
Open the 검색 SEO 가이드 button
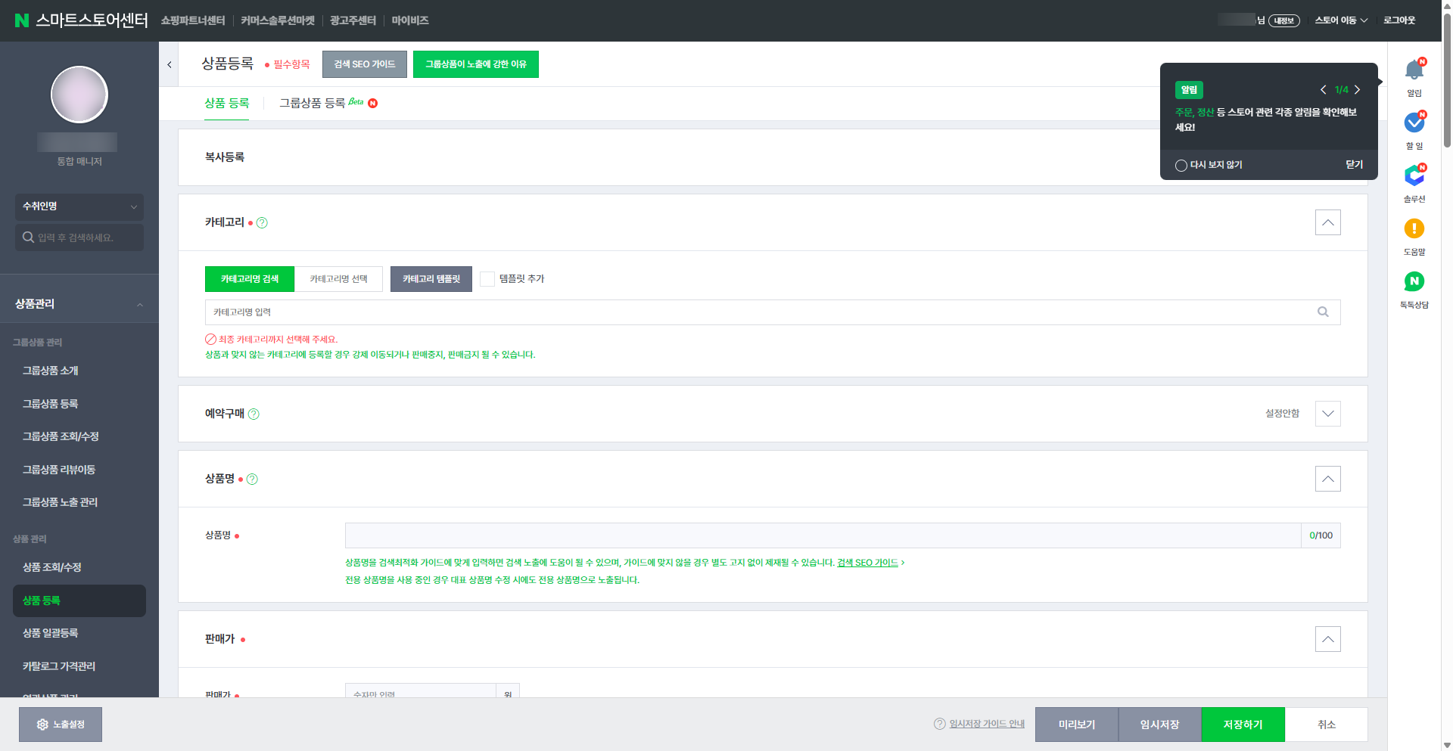[365, 64]
